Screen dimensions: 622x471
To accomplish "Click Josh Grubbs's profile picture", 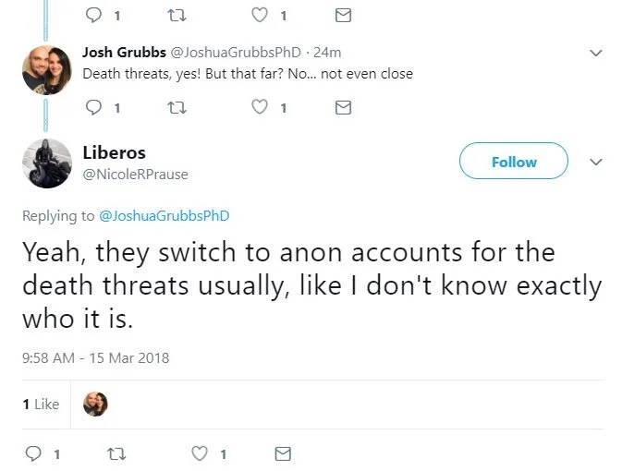I will point(47,69).
